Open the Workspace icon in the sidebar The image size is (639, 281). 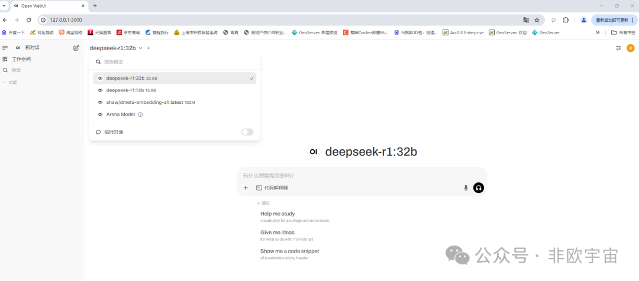coord(5,59)
